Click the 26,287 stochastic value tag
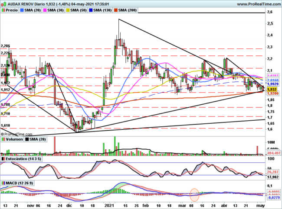This screenshot has width=282, height=209. [x=272, y=172]
